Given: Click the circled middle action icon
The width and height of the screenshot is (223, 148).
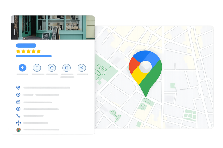Looking at the screenshot, I should [52, 68].
